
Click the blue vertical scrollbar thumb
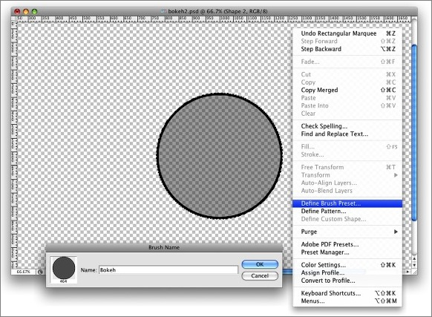[x=414, y=132]
